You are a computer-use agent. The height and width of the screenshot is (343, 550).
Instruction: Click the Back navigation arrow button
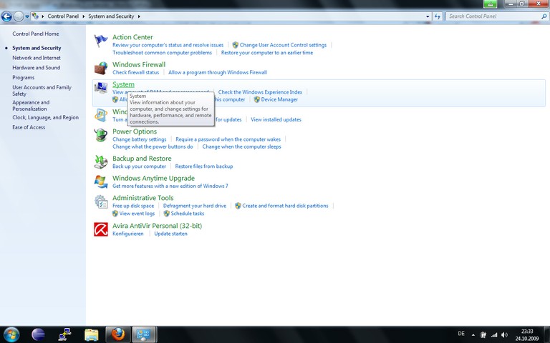(x=6, y=16)
